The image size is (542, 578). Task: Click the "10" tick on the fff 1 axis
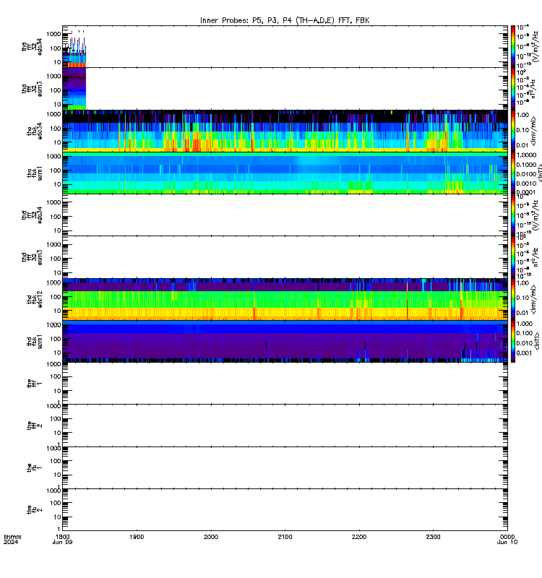click(x=57, y=391)
